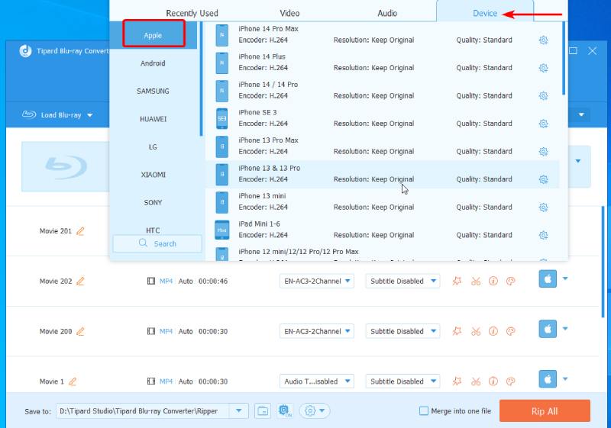The height and width of the screenshot is (428, 611).
Task: Open effects wand for Movie 200
Action: click(457, 331)
